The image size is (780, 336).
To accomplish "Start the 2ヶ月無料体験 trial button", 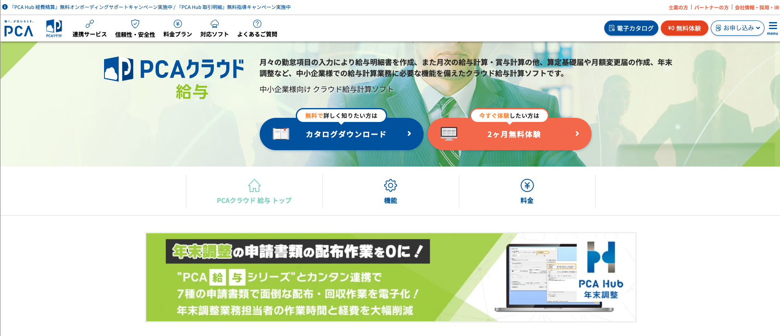I will click(509, 134).
